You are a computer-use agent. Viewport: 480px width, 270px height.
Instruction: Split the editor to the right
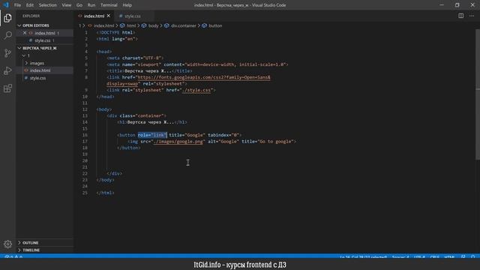tap(460, 16)
